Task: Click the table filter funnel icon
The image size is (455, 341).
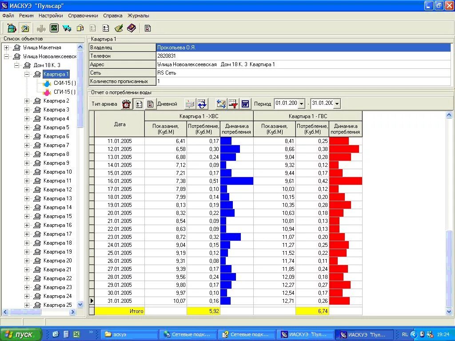Action: [x=233, y=104]
